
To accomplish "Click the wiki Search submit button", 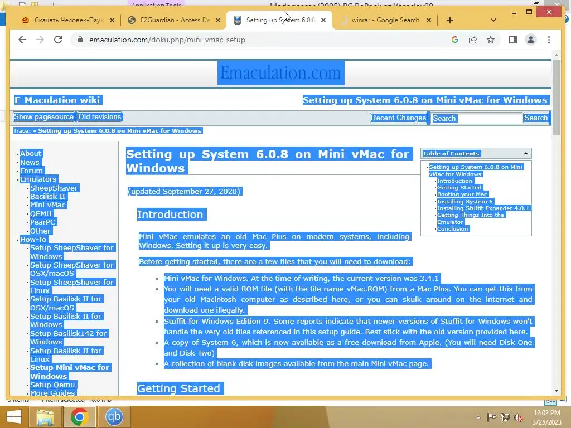I will 536,118.
